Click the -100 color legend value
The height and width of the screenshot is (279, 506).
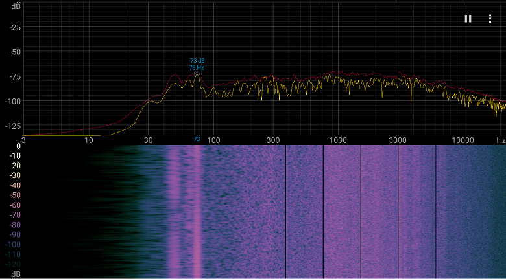[13, 245]
